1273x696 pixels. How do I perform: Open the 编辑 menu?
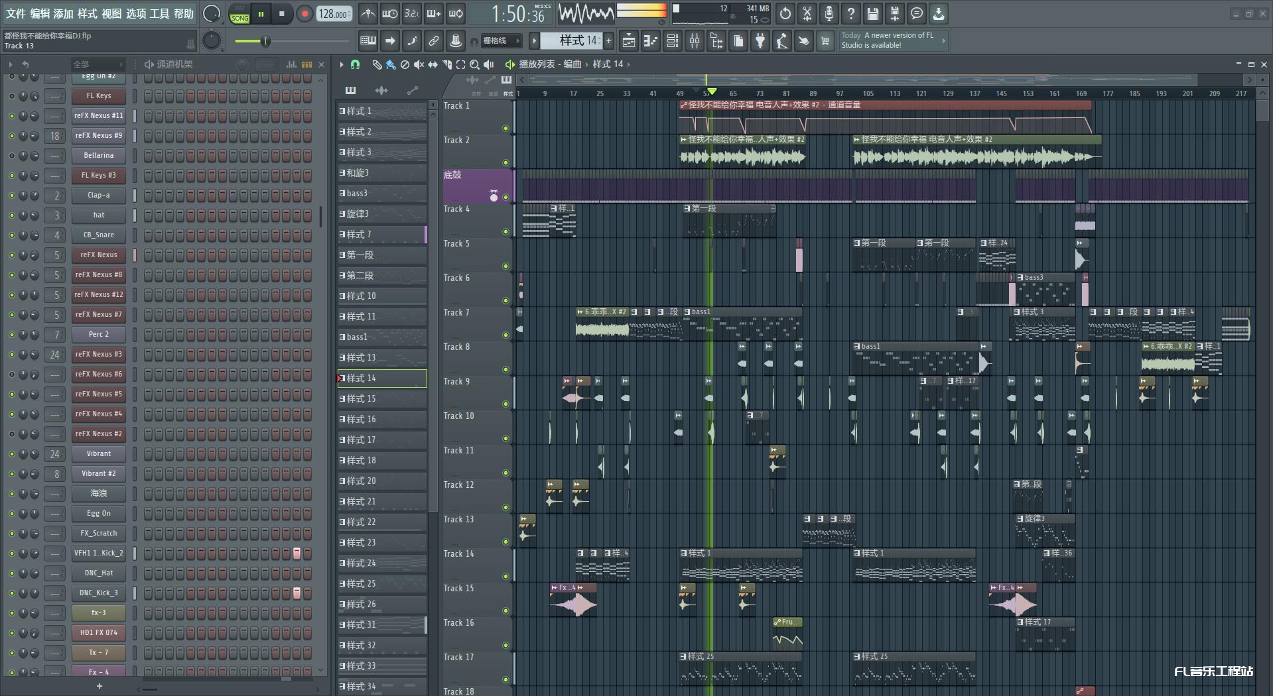click(40, 13)
